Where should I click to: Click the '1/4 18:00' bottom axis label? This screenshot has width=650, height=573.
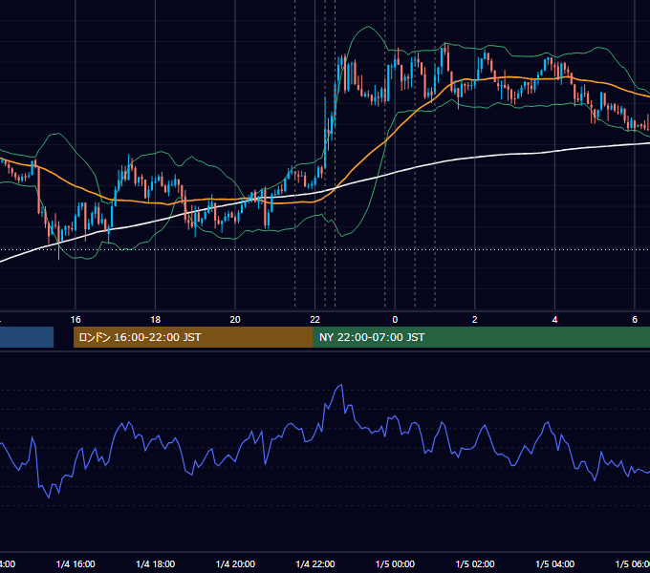click(x=156, y=564)
